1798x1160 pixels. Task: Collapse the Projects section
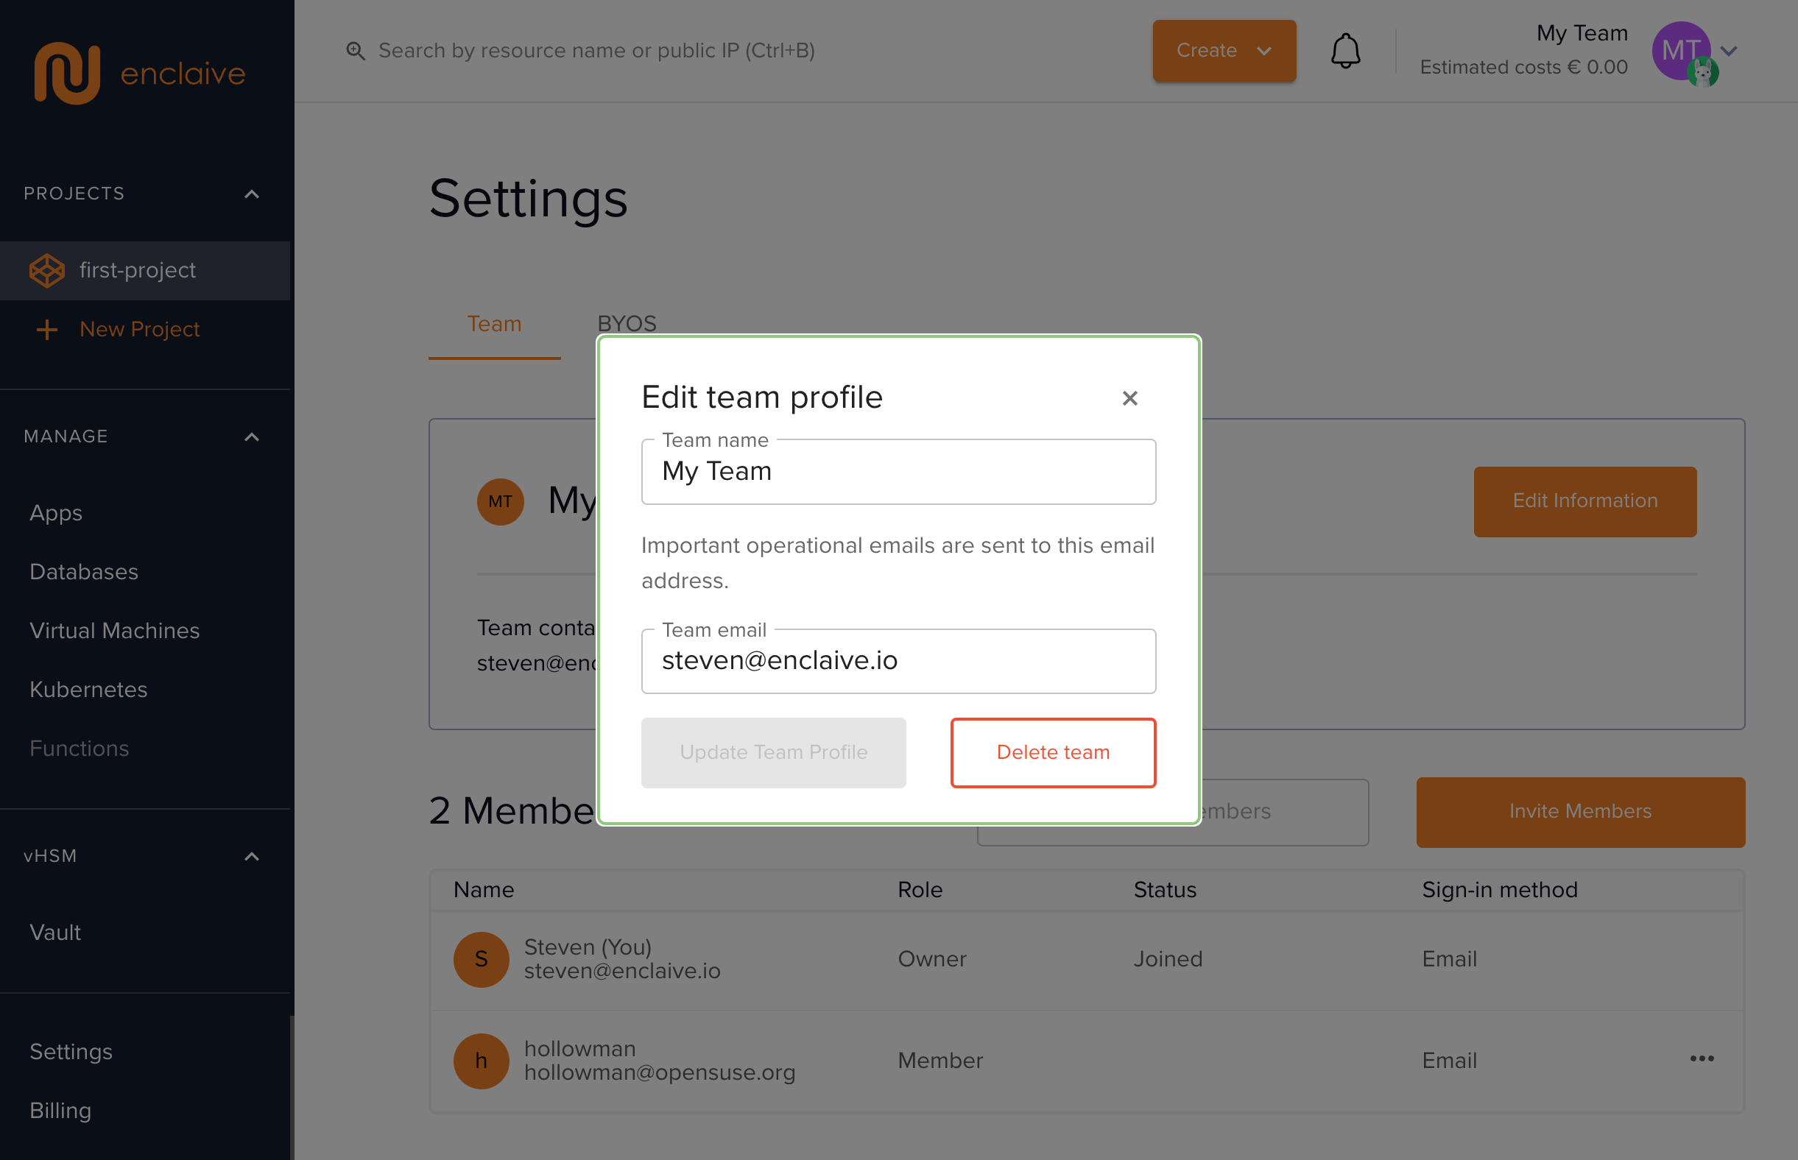point(252,194)
